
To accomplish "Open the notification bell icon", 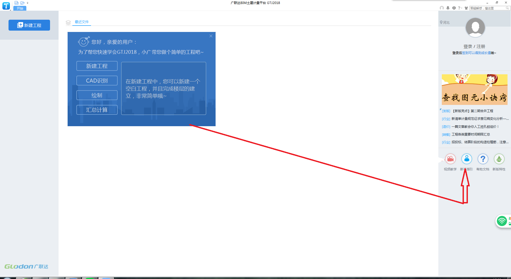I will pos(448,8).
